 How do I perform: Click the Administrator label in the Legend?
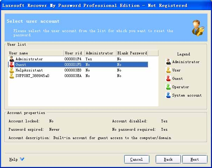click(186, 62)
